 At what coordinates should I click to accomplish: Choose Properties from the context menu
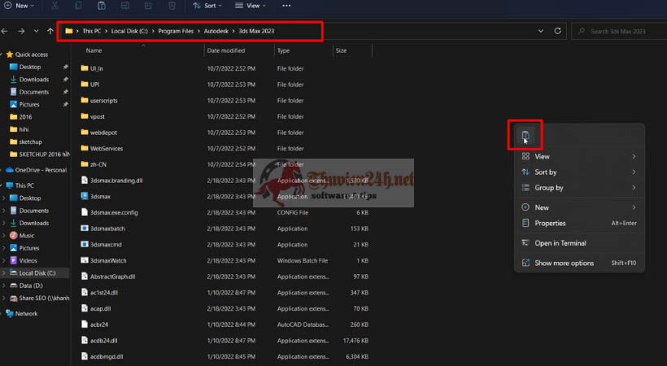550,223
